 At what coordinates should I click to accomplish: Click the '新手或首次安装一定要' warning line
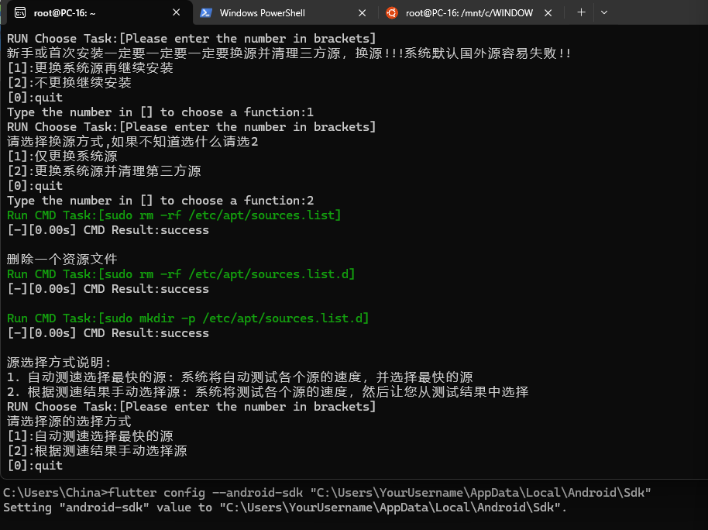click(x=289, y=53)
